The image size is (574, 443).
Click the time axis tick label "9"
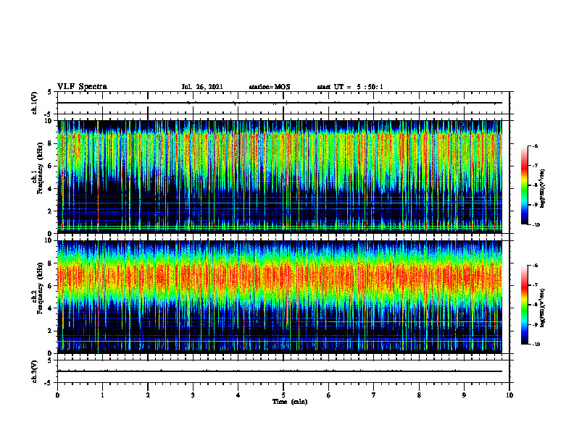tap(464, 395)
